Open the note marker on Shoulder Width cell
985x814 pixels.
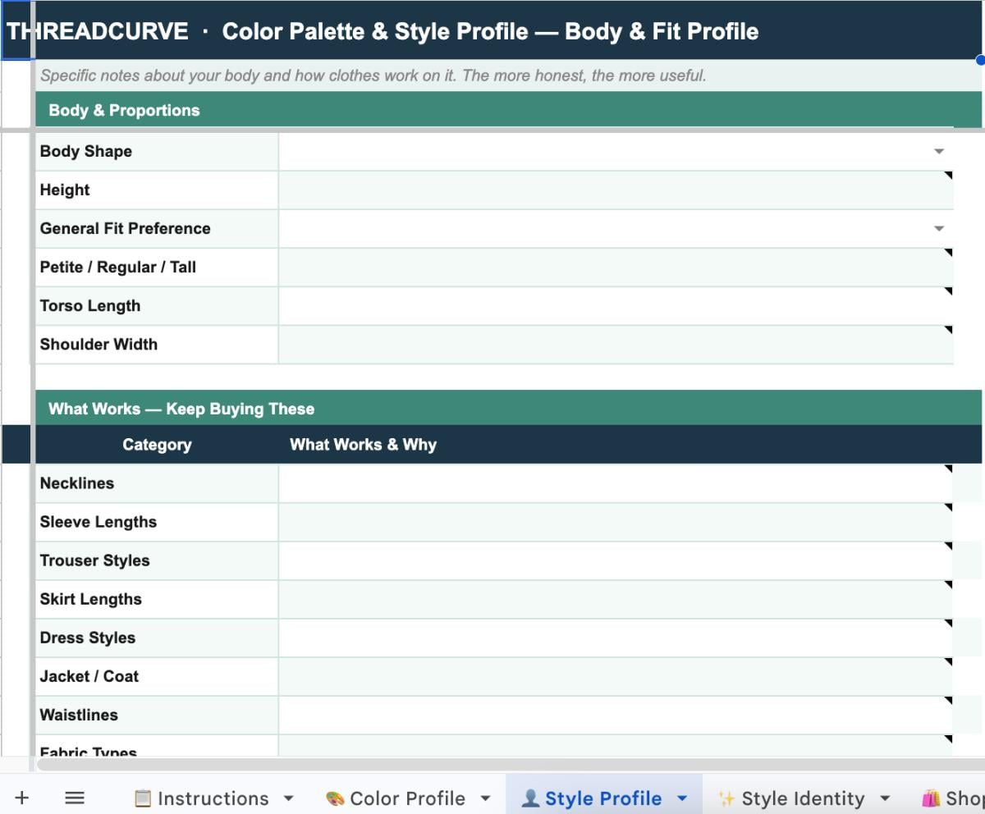coord(948,328)
